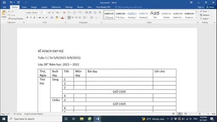Click the Sort icon
This screenshot has width=217, height=122.
(95, 13)
